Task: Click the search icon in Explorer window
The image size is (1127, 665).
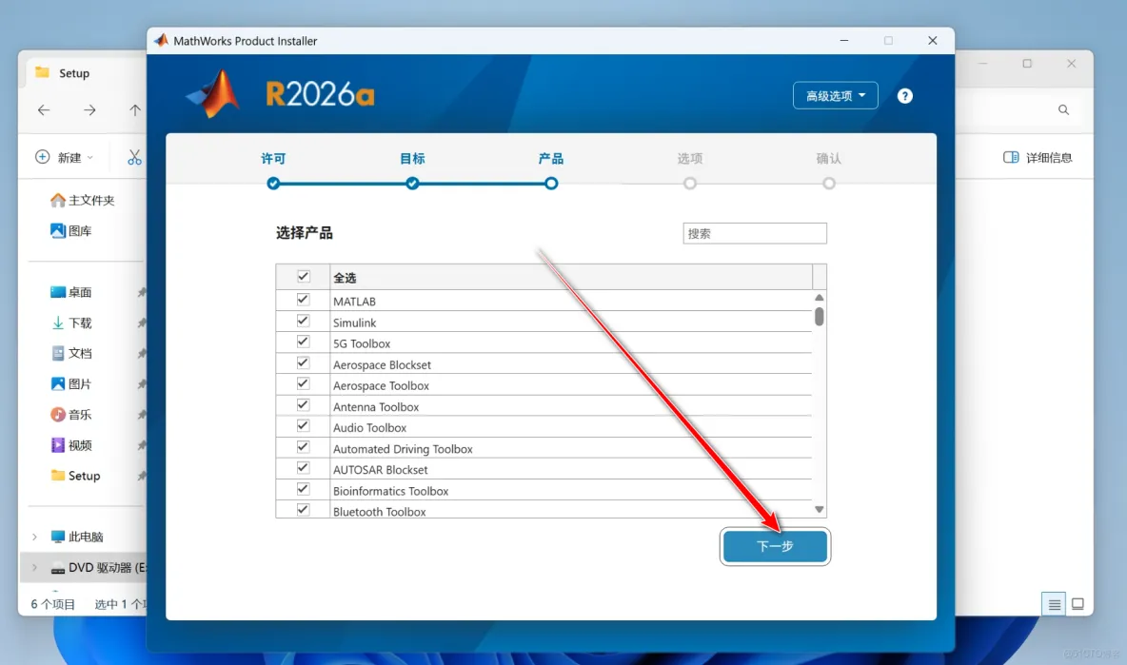Action: coord(1063,109)
